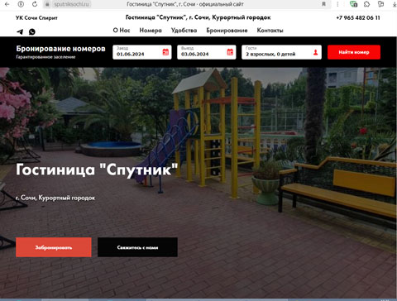Image resolution: width=397 pixels, height=301 pixels.
Task: Click the red 'Найти номер' button
Action: click(354, 52)
